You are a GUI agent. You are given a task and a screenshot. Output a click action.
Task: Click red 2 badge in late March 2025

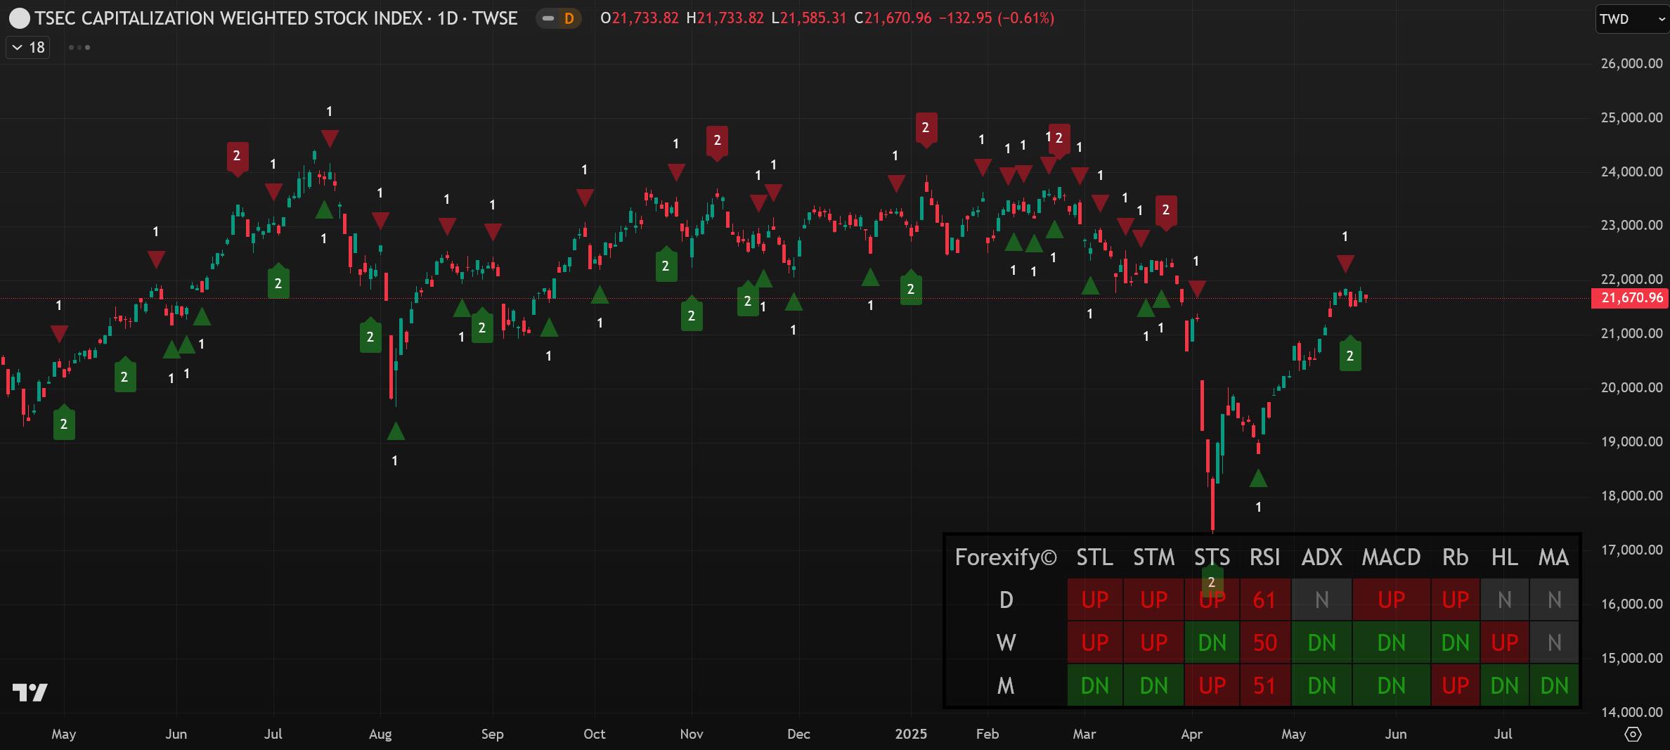click(1165, 212)
